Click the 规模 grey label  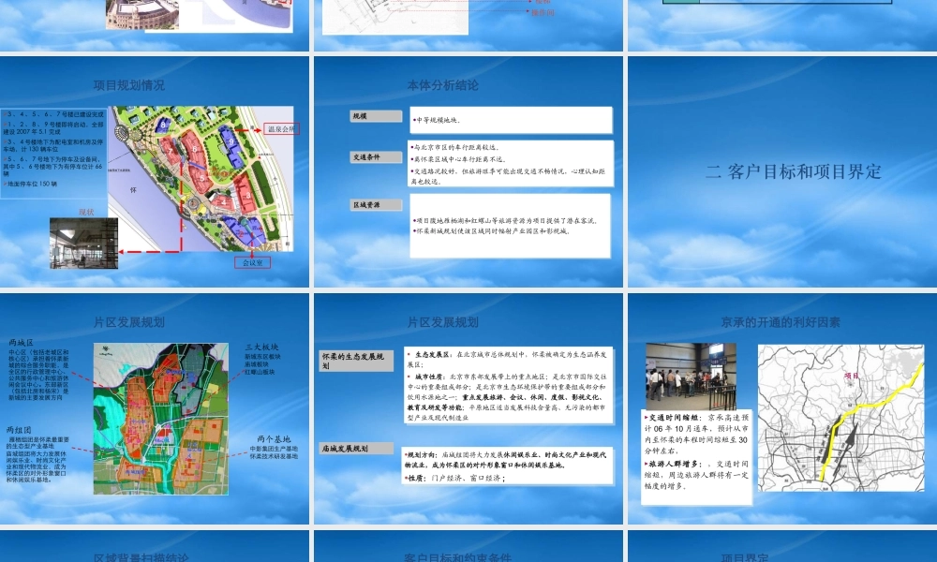pos(376,116)
